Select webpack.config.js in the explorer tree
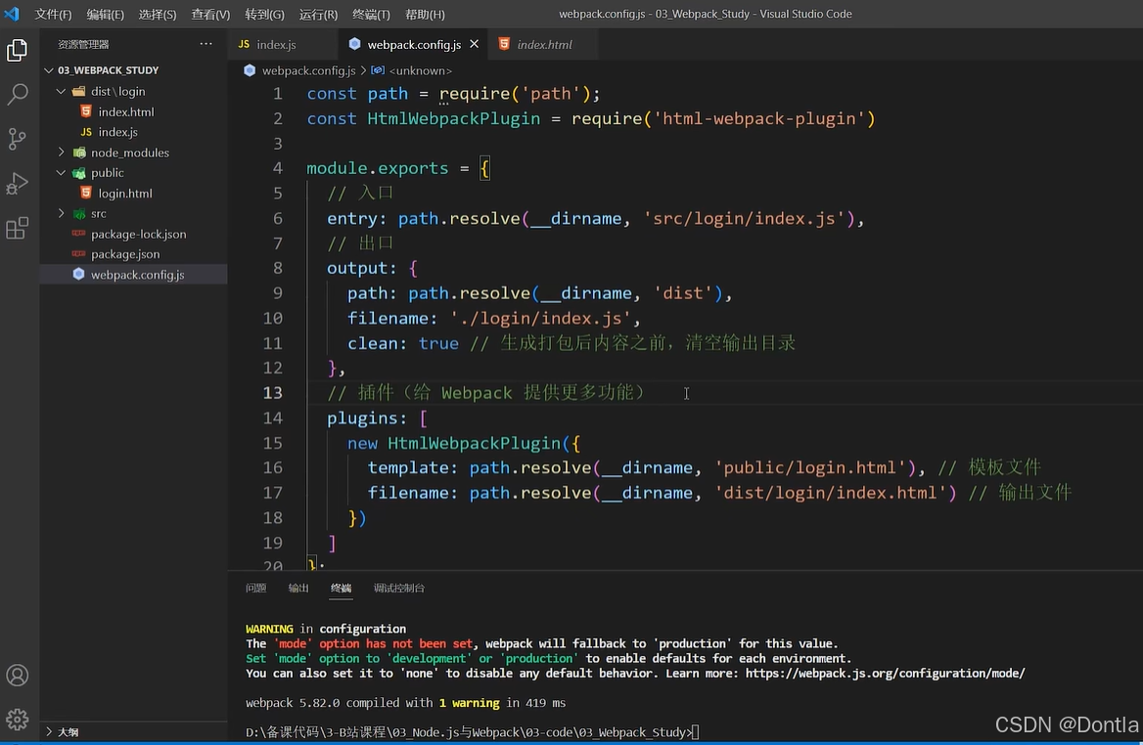This screenshot has height=745, width=1143. 134,275
